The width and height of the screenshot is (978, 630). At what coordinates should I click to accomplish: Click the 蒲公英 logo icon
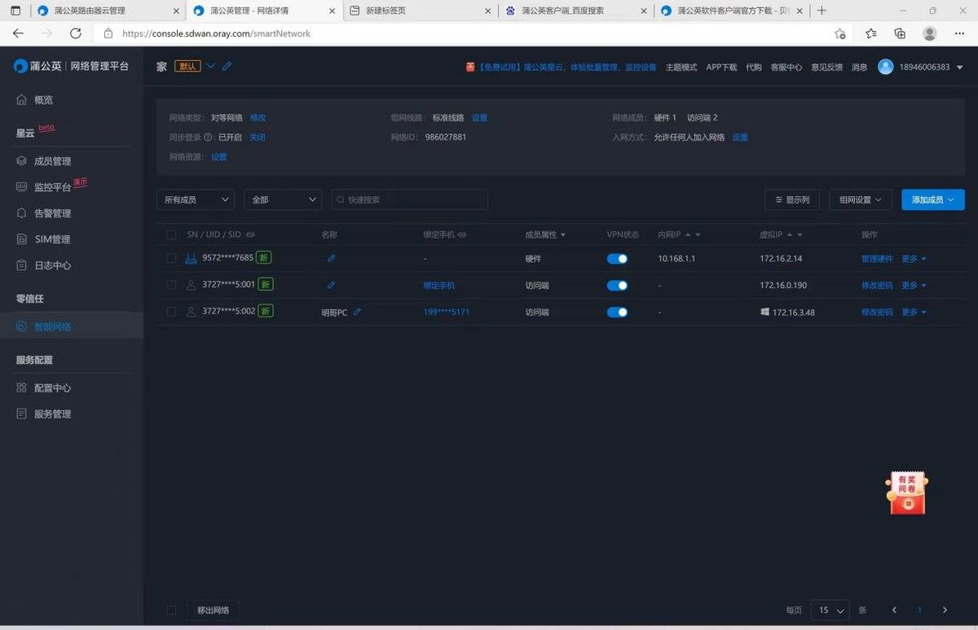[x=21, y=66]
